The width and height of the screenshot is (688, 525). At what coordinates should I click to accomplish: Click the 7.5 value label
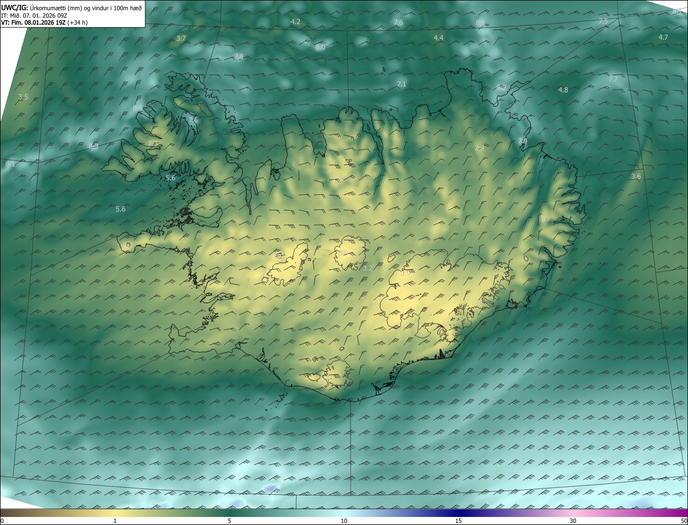(603, 21)
